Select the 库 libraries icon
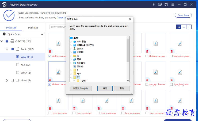 [x=74, y=56]
